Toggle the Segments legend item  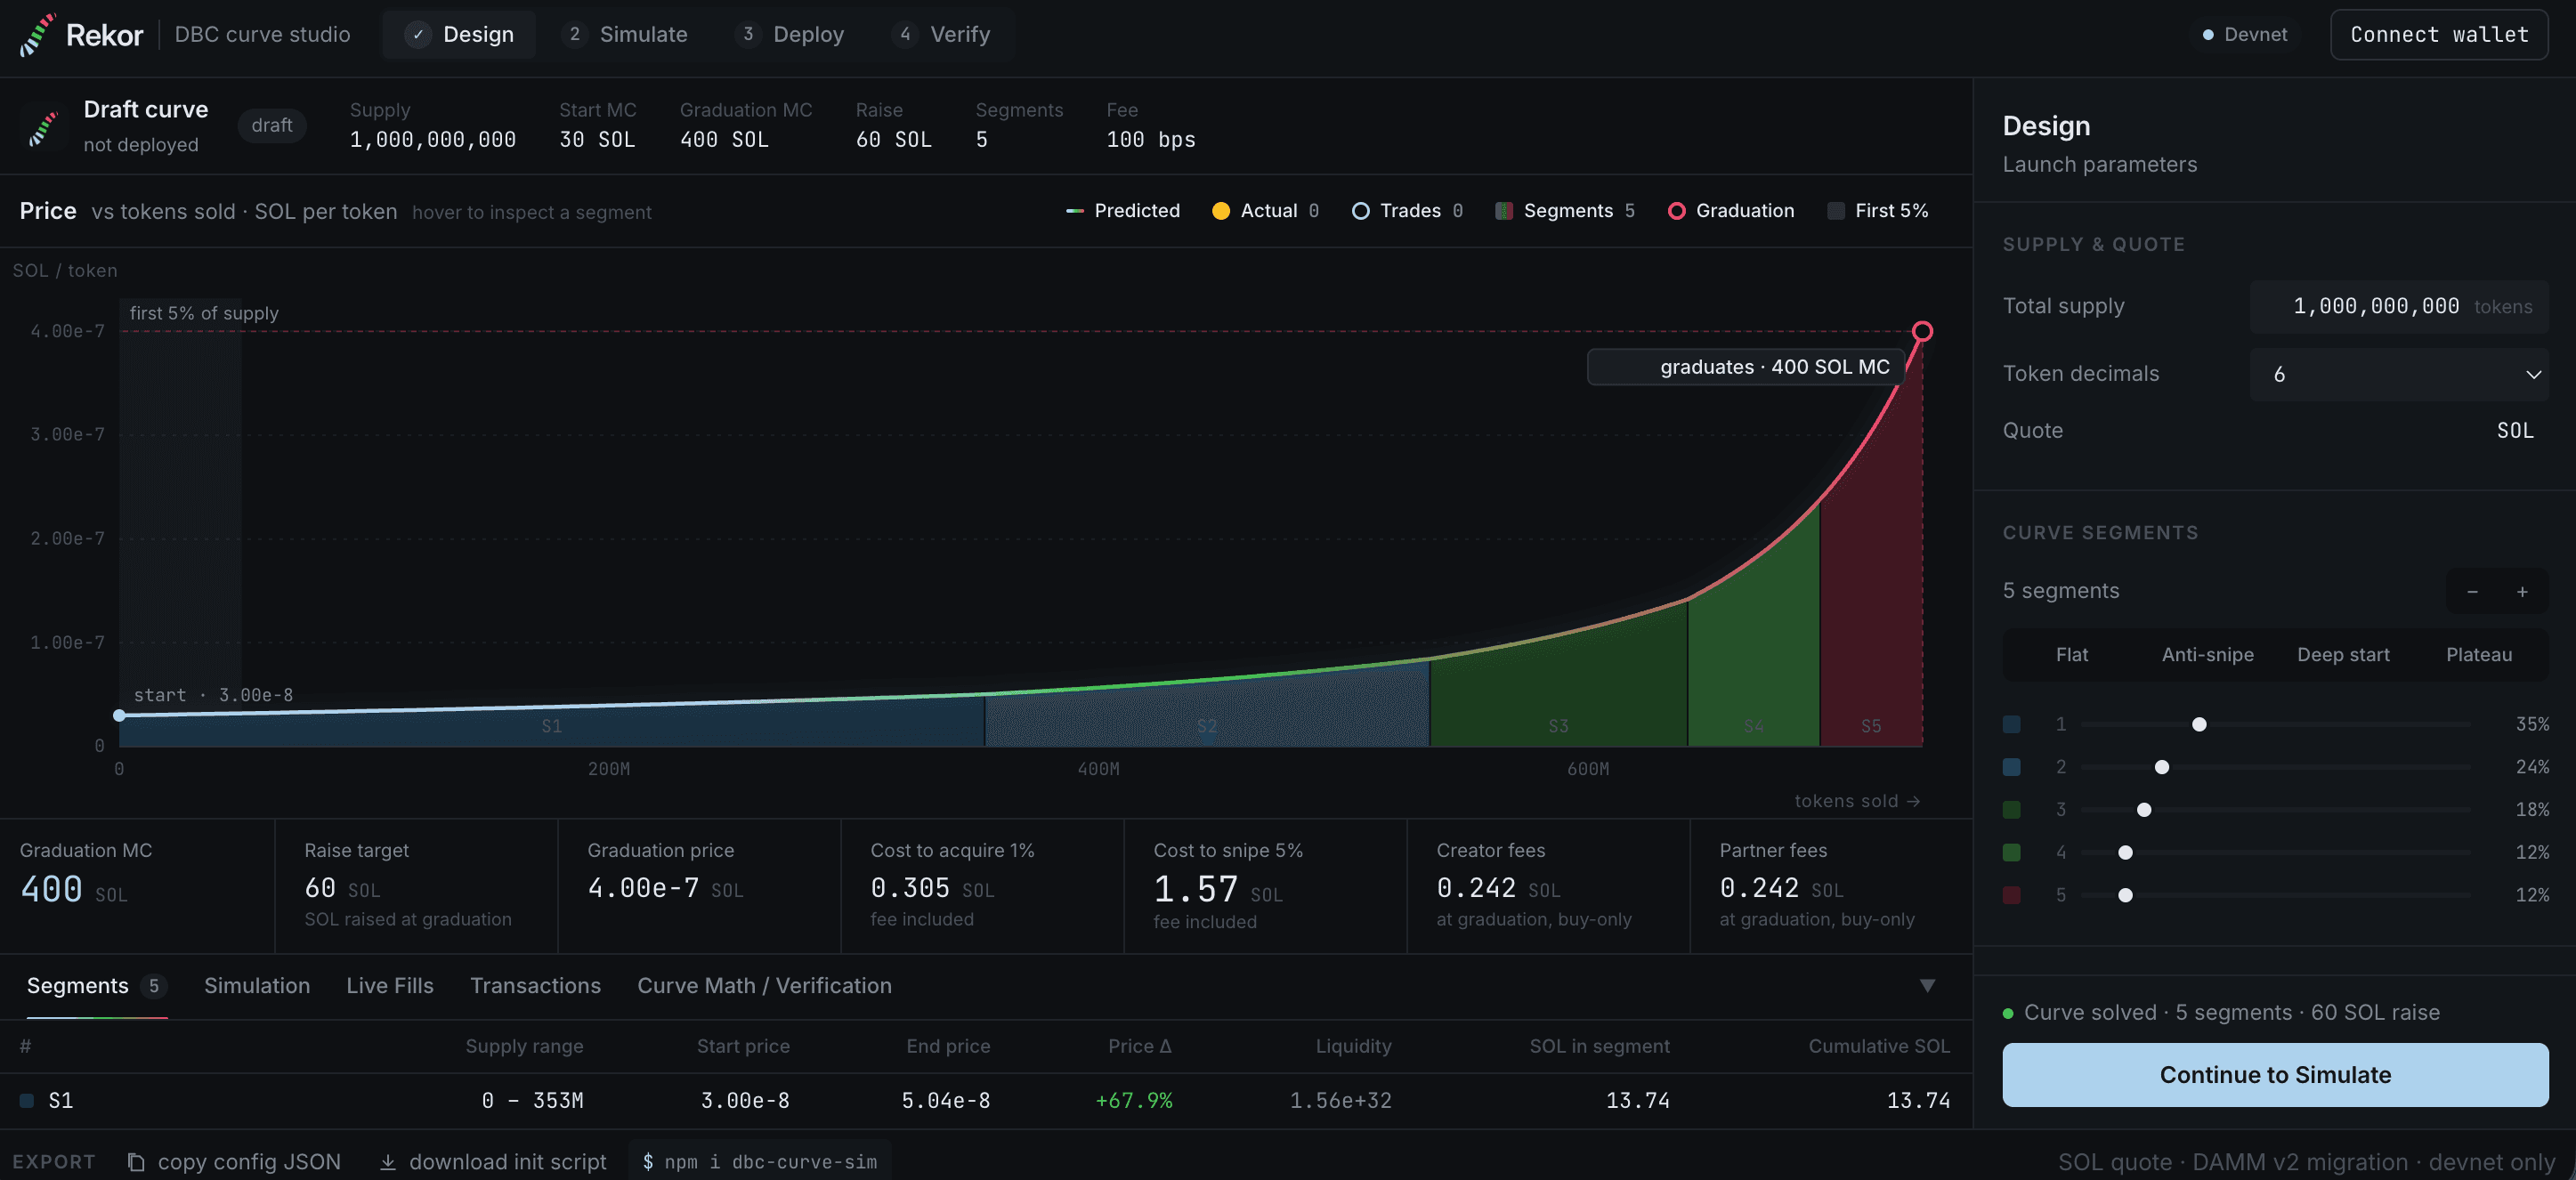(x=1565, y=211)
